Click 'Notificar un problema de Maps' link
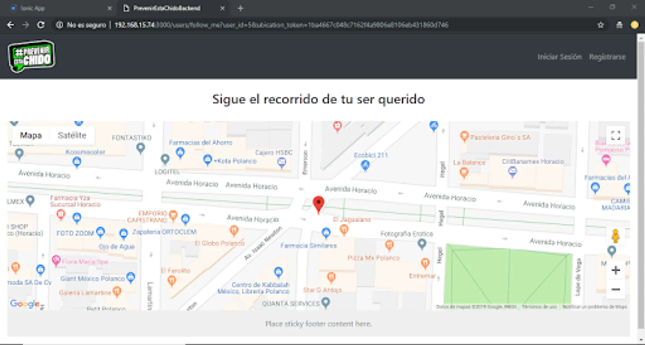Screen dimensions: 645x345 point(594,307)
